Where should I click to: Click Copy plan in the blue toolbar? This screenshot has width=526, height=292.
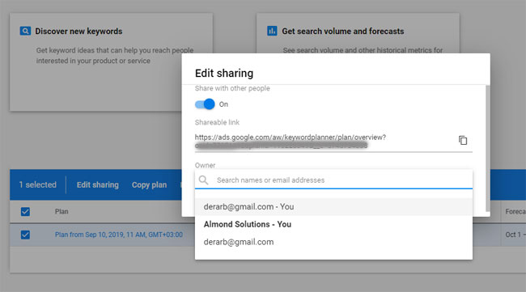pos(149,184)
